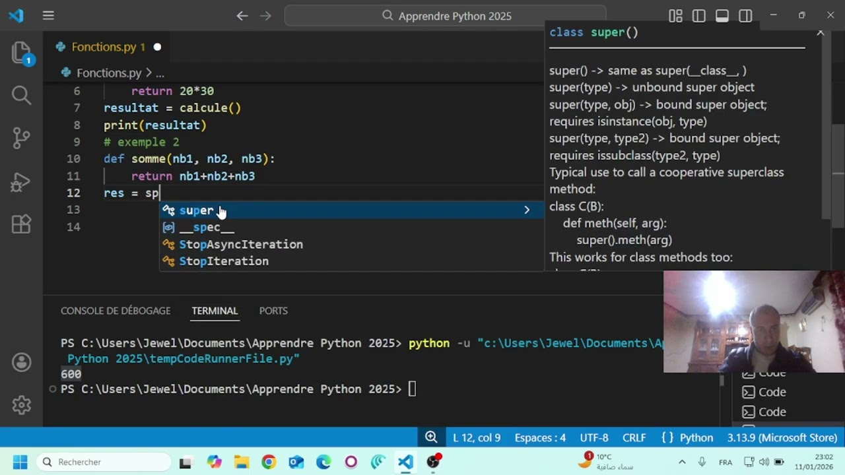This screenshot has height=475, width=845.
Task: Click the Apprendre Python 2025 search box
Action: point(446,16)
